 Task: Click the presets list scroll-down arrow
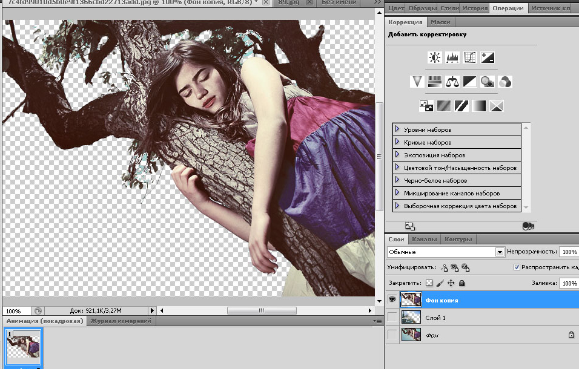pyautogui.click(x=526, y=207)
